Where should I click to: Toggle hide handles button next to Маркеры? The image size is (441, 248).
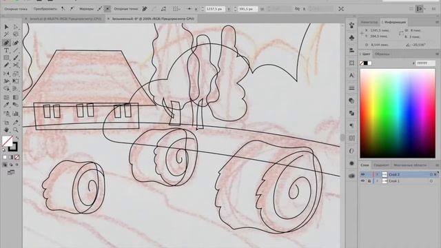pos(107,9)
